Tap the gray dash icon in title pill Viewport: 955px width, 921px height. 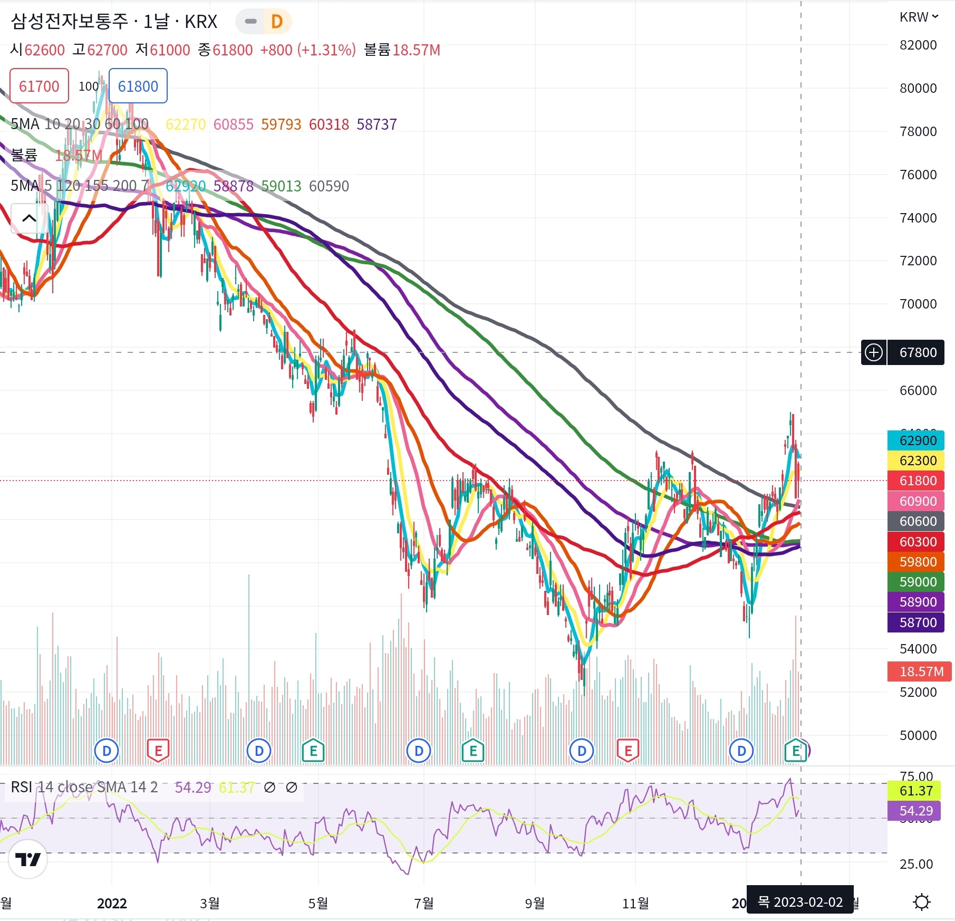251,22
